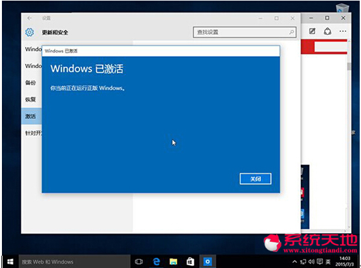Viewport: 361px width, 268px height.
Task: Open the Action Center notification icon
Action: click(320, 262)
